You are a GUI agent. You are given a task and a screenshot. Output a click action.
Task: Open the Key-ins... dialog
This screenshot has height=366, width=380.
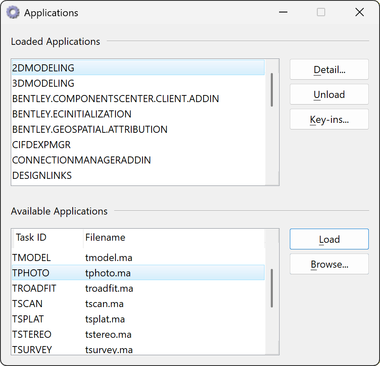[329, 120]
